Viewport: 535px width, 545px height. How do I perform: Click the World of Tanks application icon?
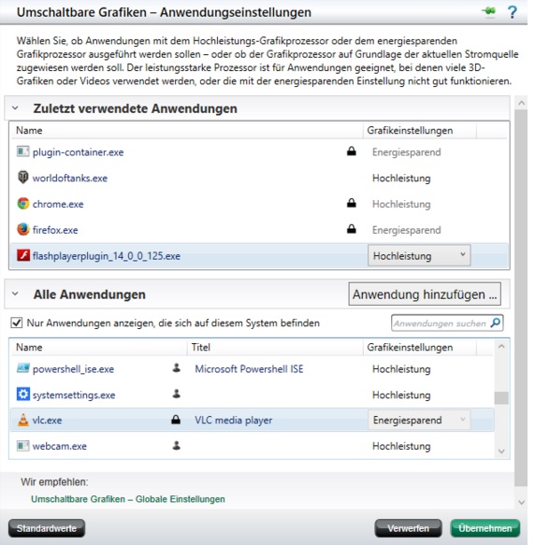pos(23,178)
